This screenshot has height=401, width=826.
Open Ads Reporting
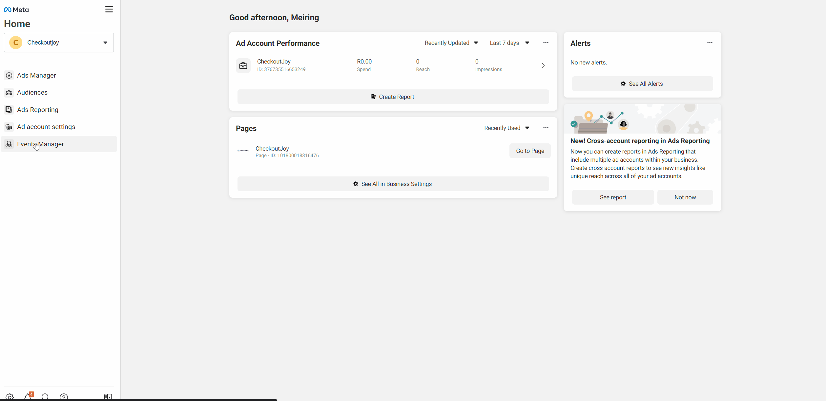click(x=37, y=109)
